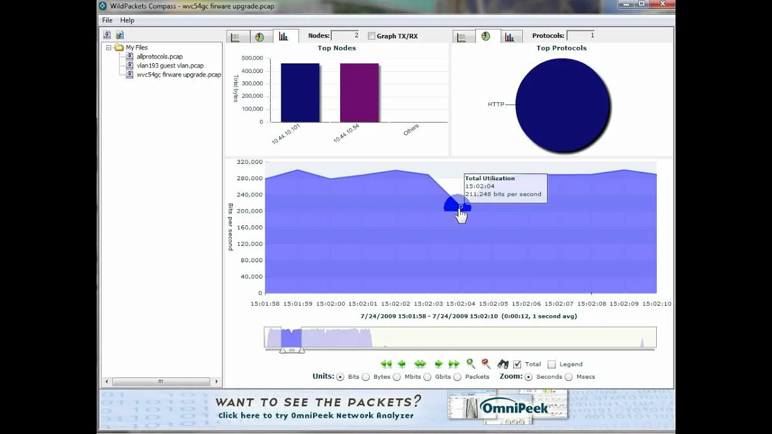
Task: Open the Help menu
Action: (127, 20)
